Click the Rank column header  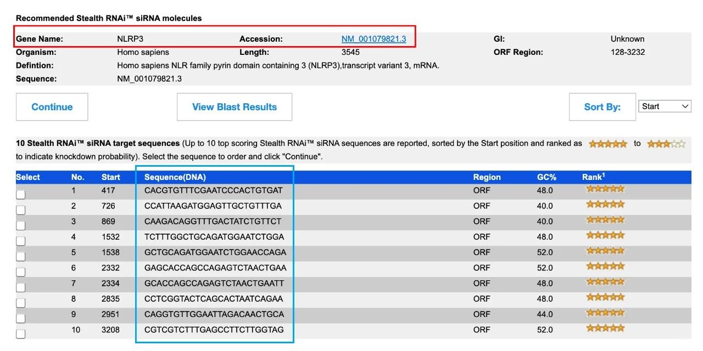(x=593, y=177)
